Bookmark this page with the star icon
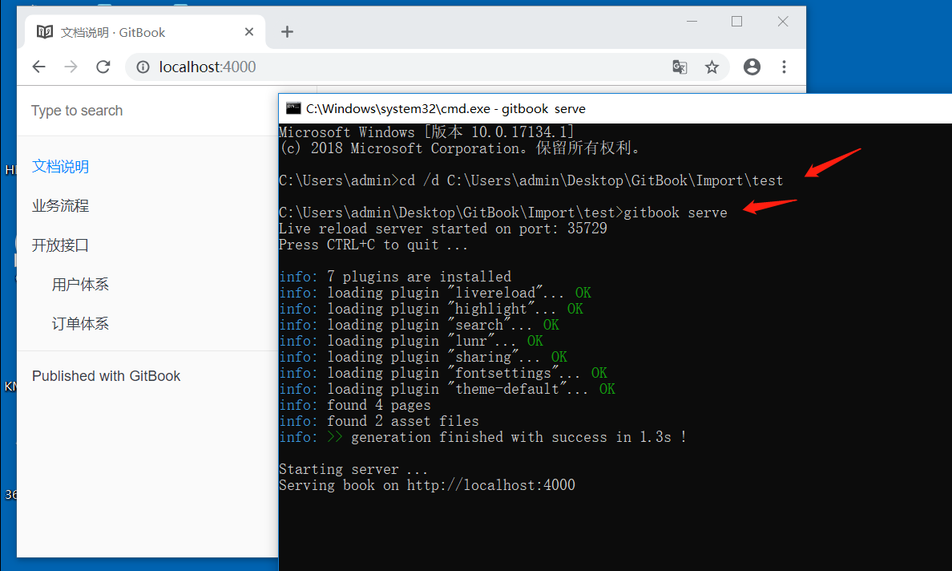This screenshot has width=952, height=571. pos(712,67)
